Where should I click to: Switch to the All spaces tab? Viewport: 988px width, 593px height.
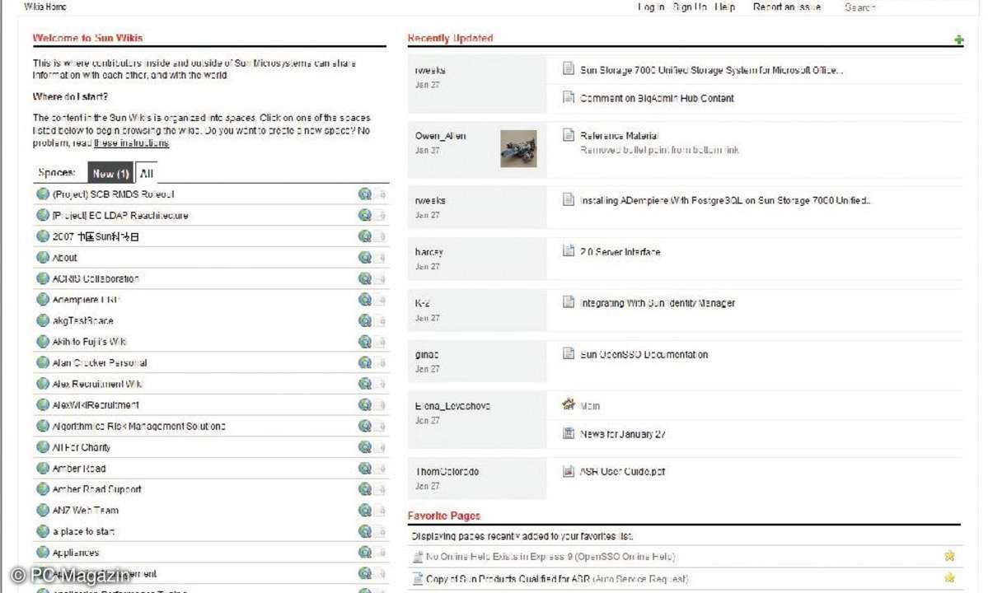pos(146,173)
